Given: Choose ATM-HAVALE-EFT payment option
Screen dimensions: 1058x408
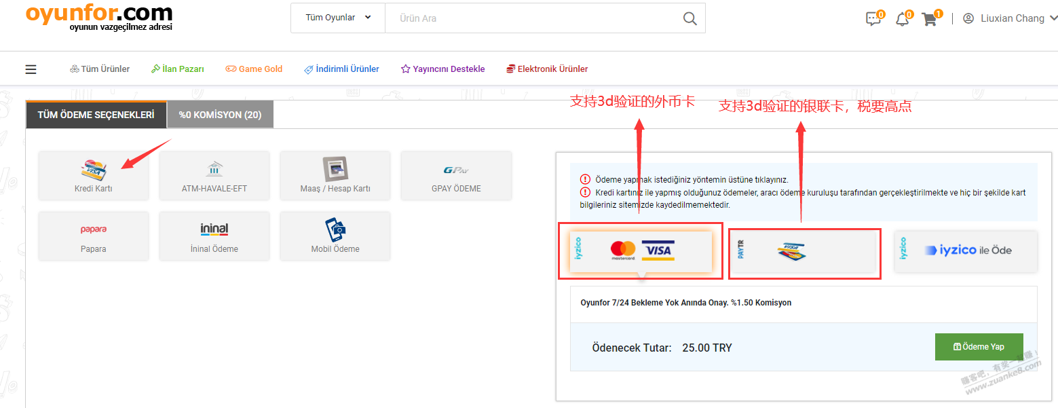Looking at the screenshot, I should pos(214,175).
